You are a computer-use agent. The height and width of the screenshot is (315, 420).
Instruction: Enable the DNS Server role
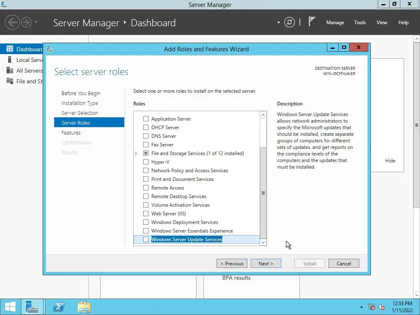(146, 136)
